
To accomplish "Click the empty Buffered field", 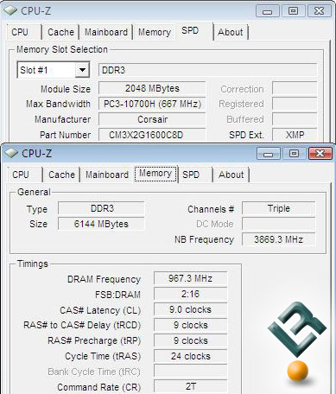I will pos(295,119).
